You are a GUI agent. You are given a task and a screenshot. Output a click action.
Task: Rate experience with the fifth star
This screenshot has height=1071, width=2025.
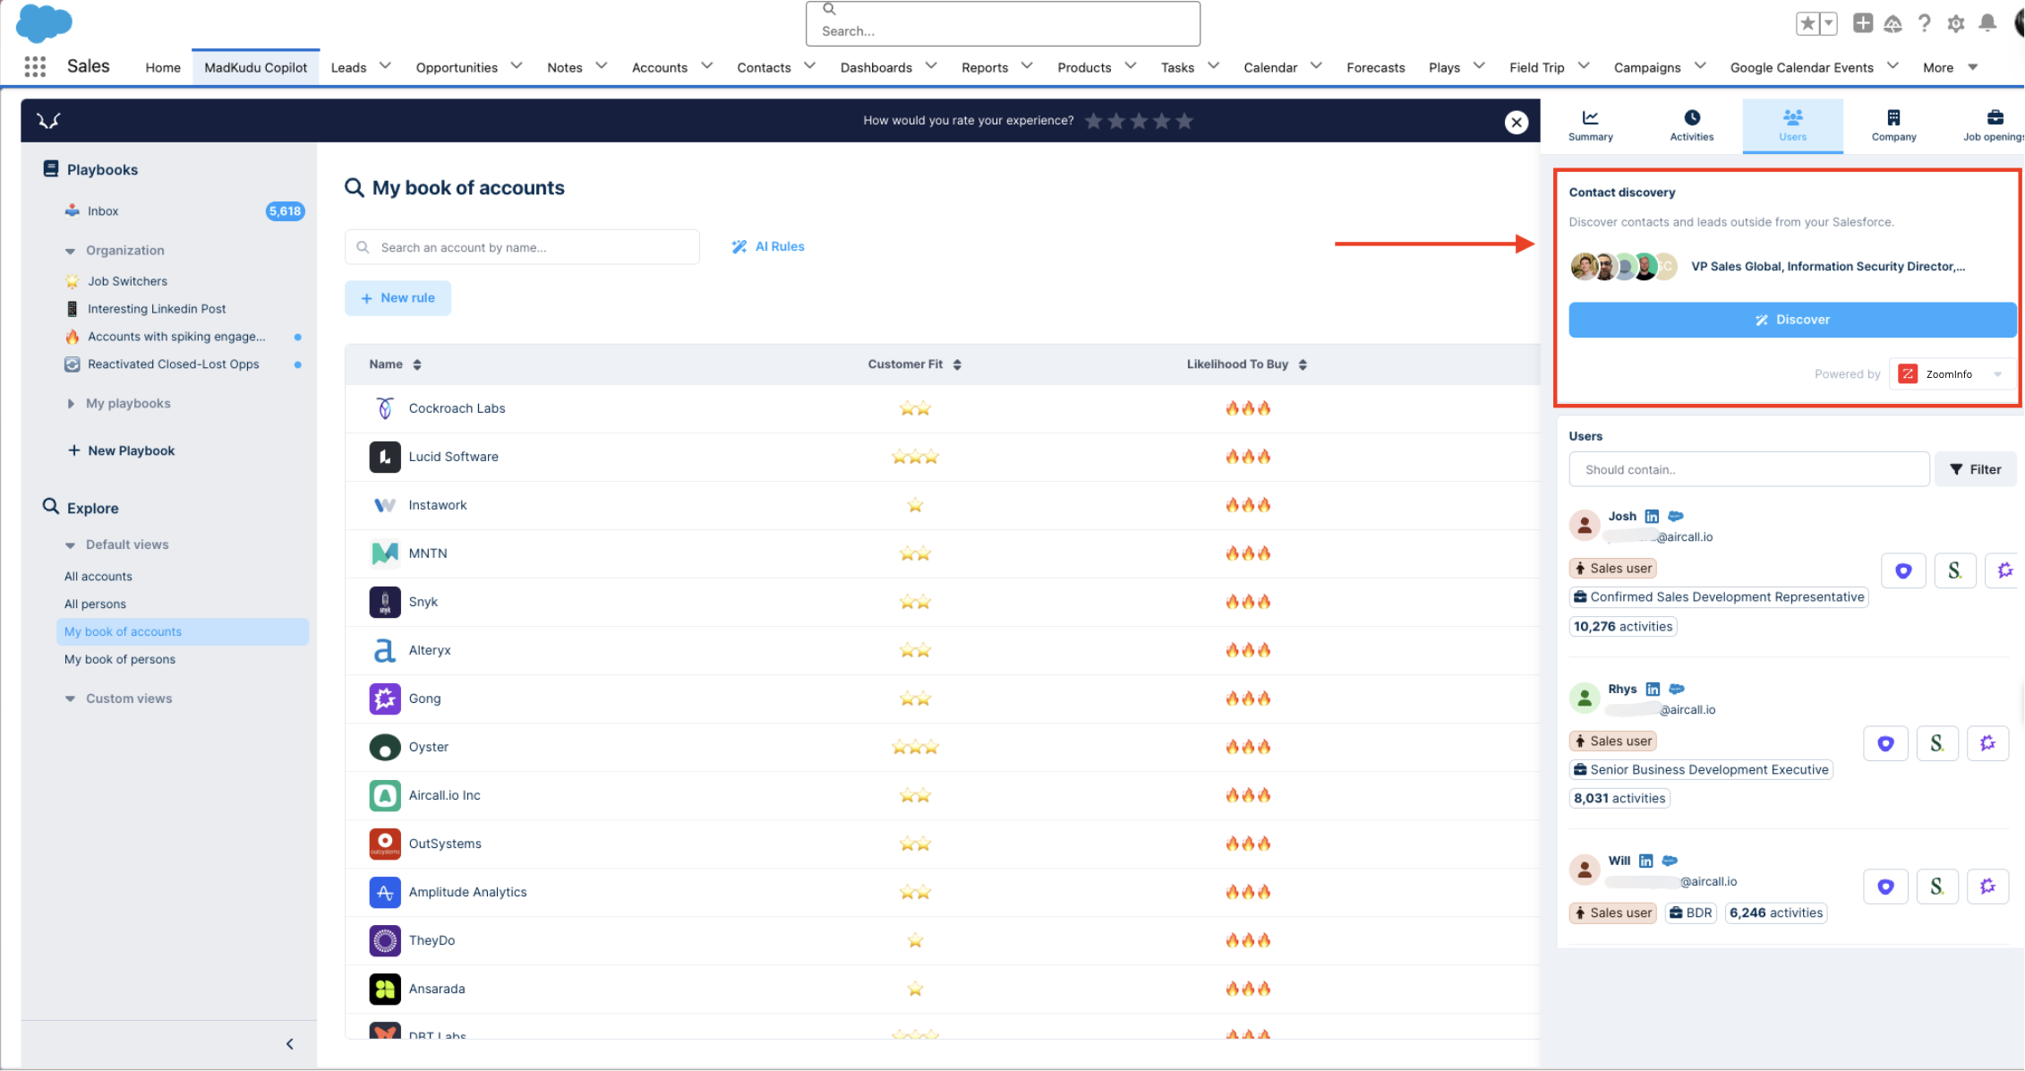[x=1184, y=121]
